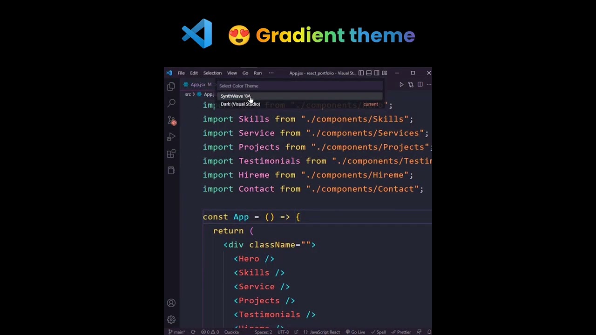Open errors and warnings count in the status bar

[210, 332]
